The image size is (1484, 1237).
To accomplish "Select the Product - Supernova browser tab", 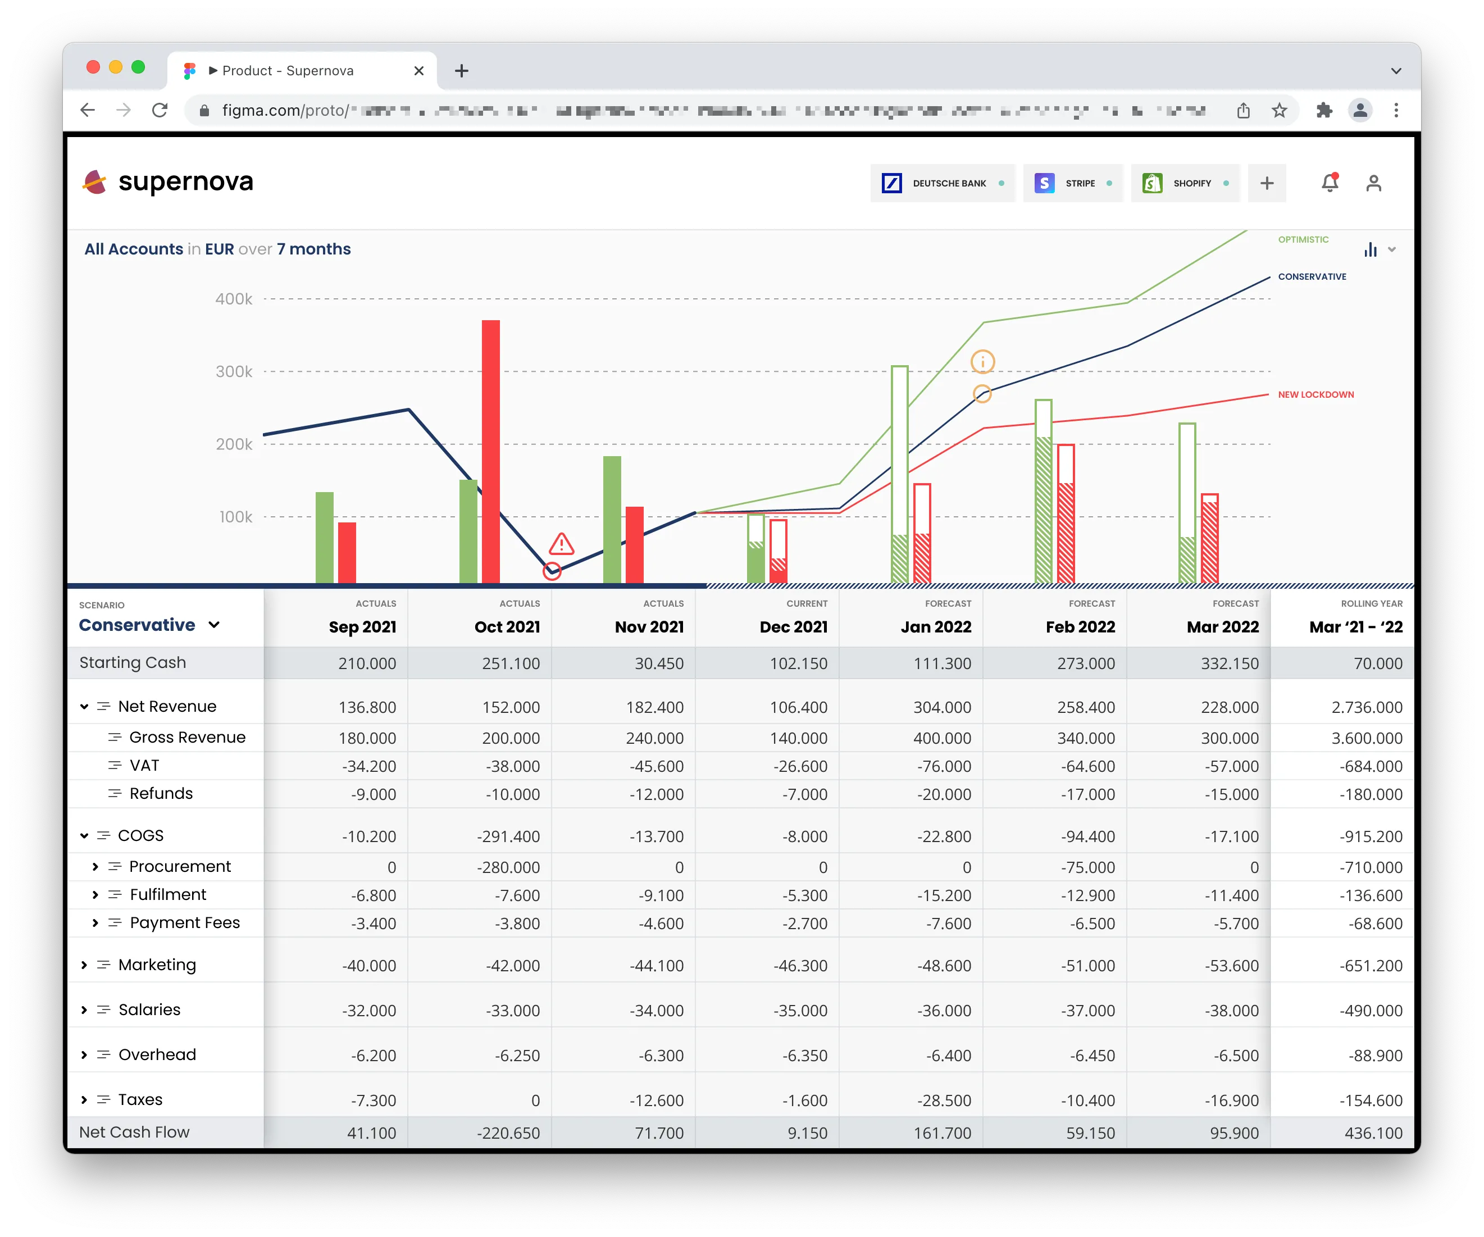I will click(x=287, y=71).
